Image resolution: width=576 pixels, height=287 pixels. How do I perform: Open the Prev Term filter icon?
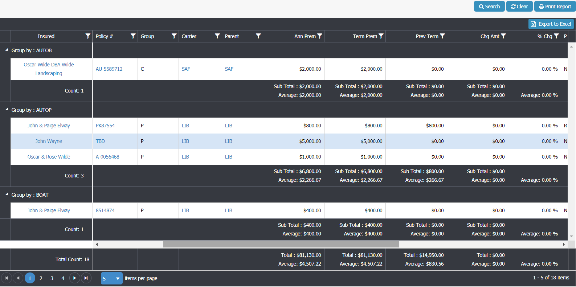coord(442,36)
